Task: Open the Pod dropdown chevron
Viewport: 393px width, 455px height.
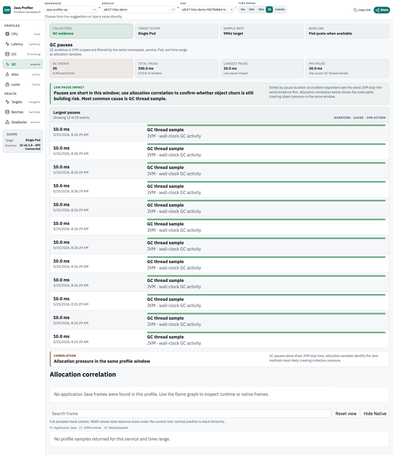Action: tap(231, 10)
